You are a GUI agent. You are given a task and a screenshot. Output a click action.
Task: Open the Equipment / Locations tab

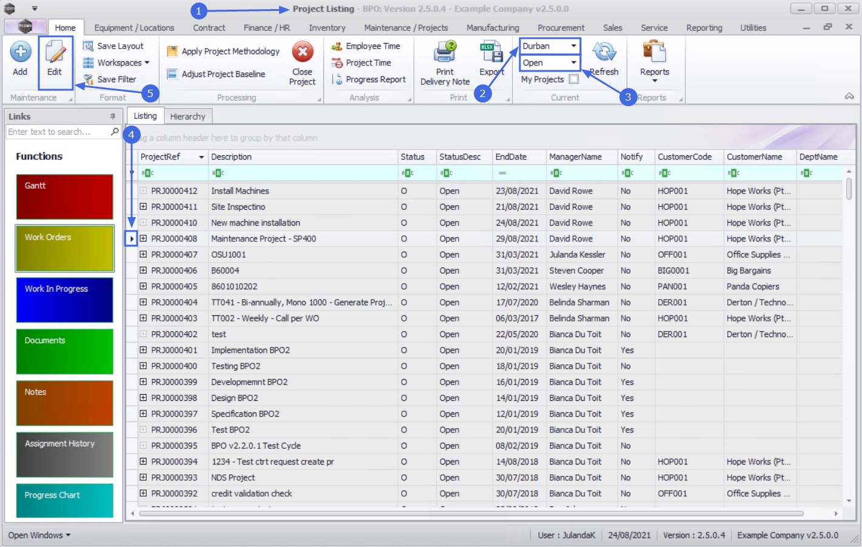[x=134, y=28]
